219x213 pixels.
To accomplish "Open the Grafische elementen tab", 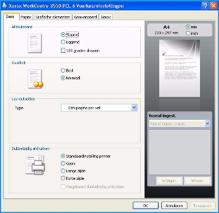I will 53,17.
